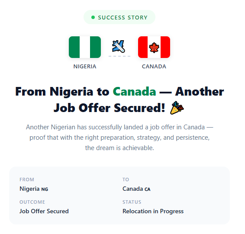245x234 pixels.
Task: Click the Nigeria NG value
Action: [x=34, y=189]
